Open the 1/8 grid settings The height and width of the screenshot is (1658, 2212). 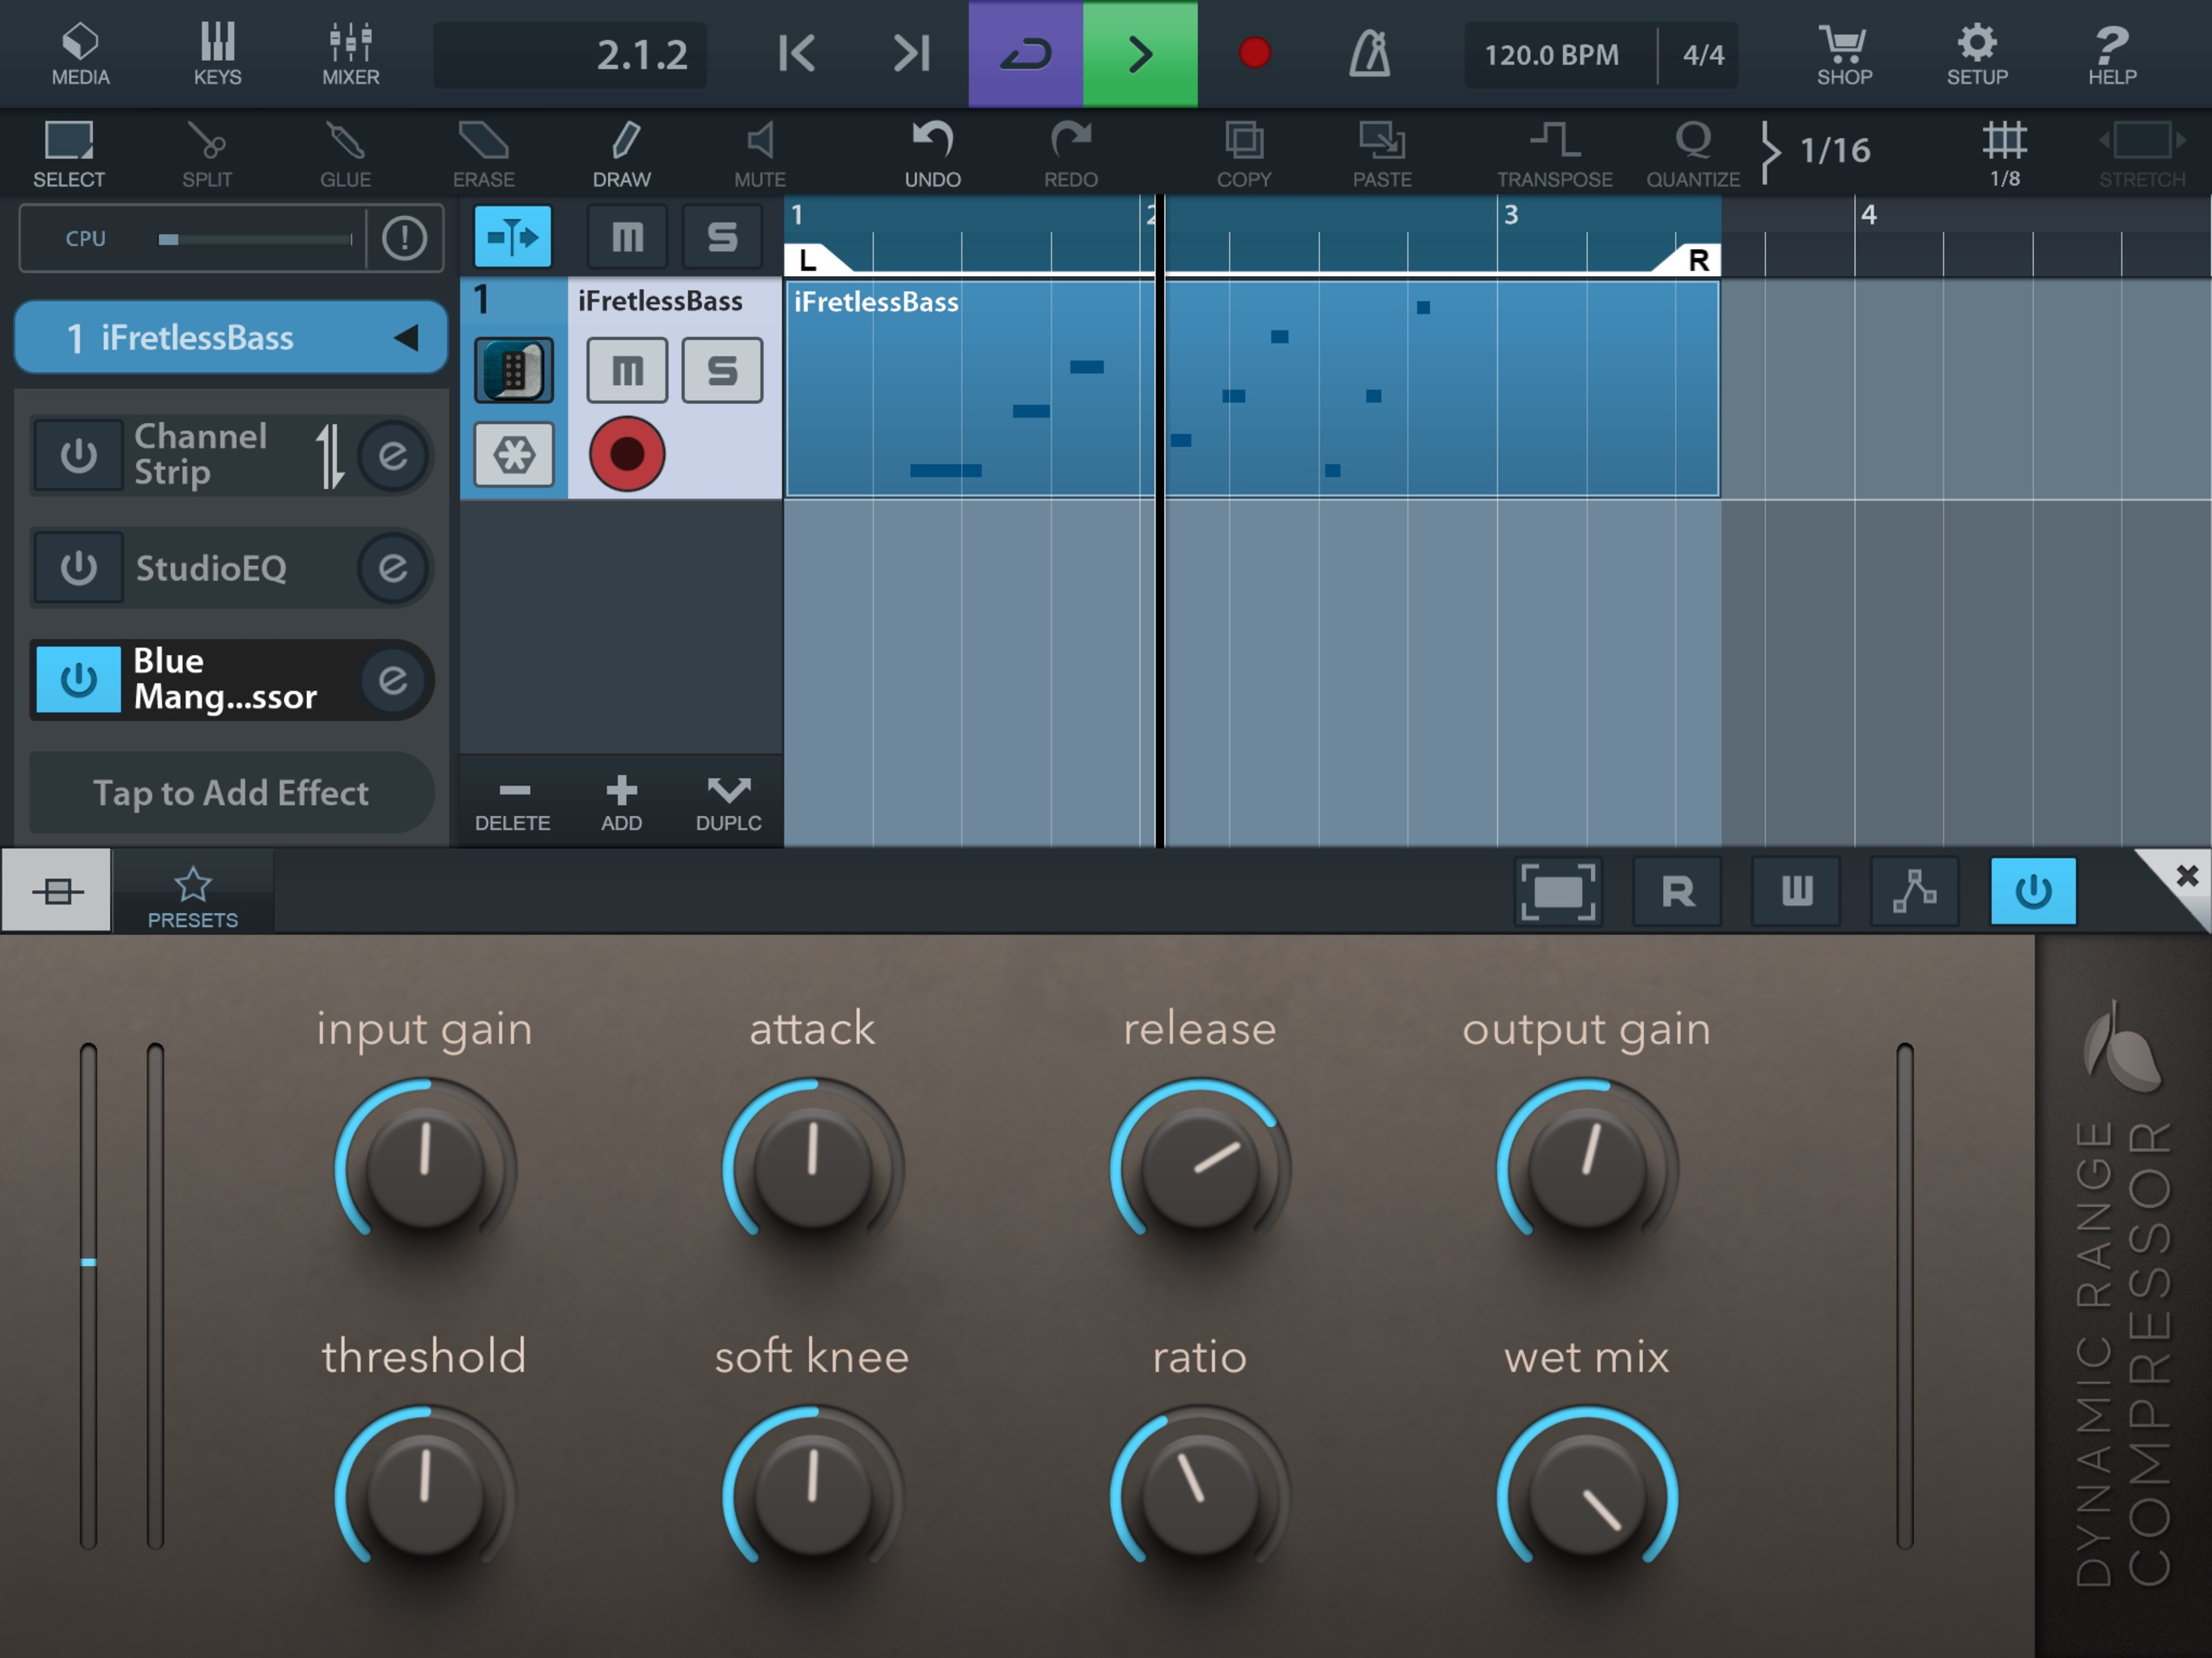[x=2004, y=152]
